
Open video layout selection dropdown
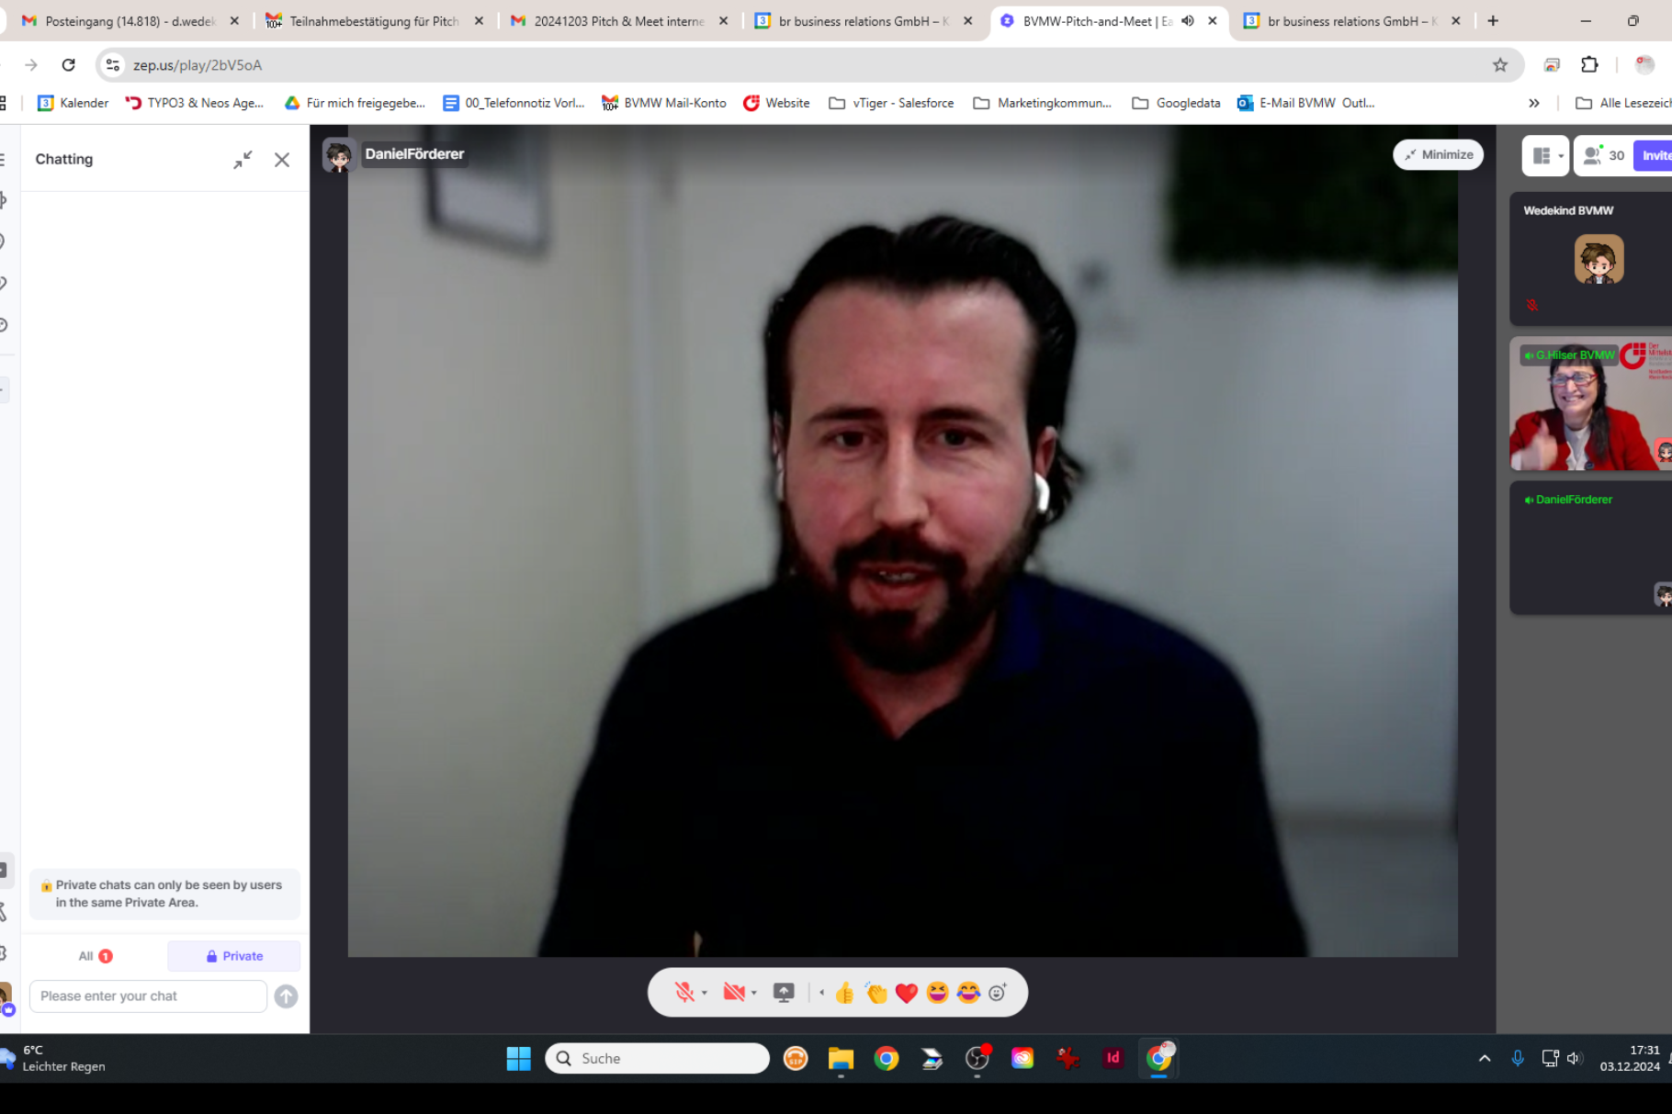click(x=1546, y=155)
